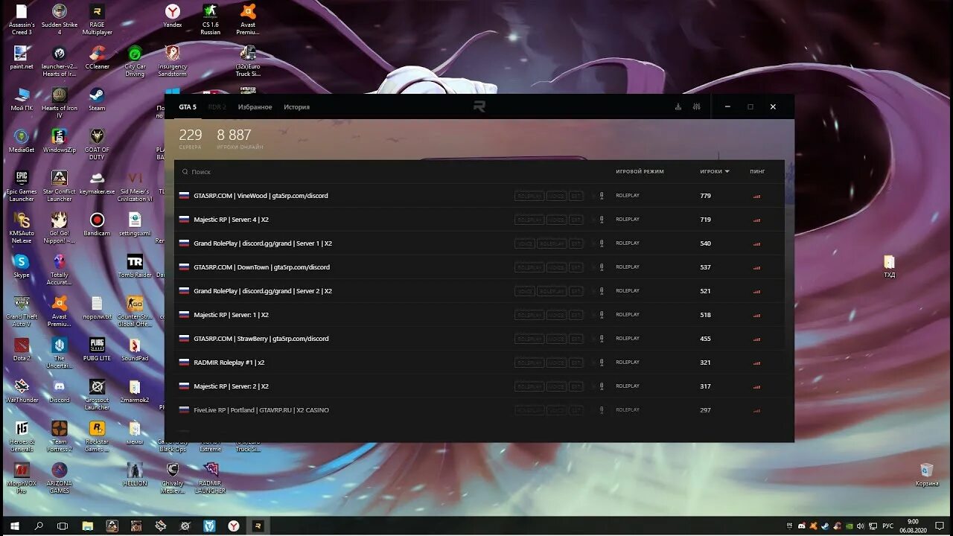Select Majestic RP | Server: 4 | X2 row
Screen dimensions: 953x536
coord(479,220)
